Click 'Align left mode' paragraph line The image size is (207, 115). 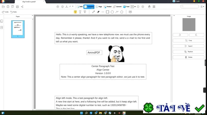tap(82, 98)
